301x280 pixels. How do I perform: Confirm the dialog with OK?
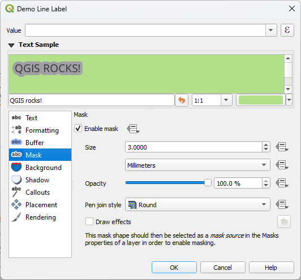click(x=174, y=268)
